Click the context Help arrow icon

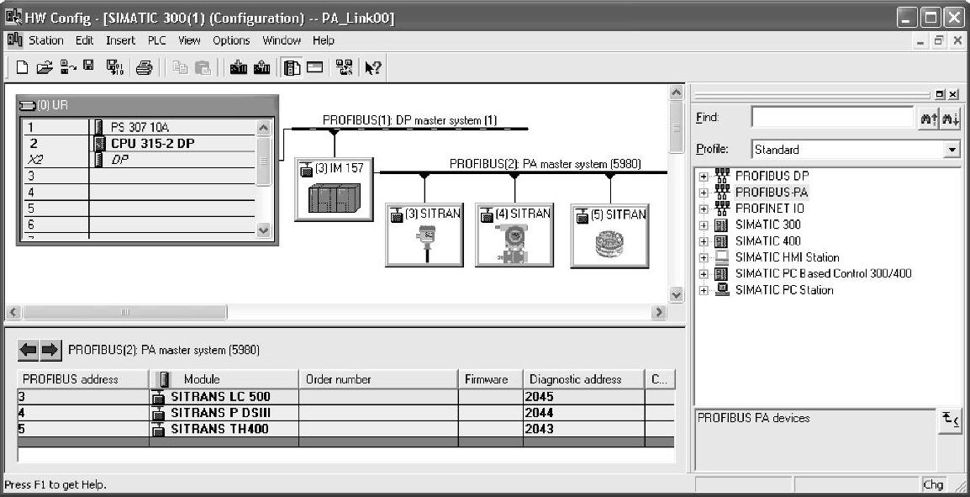372,68
